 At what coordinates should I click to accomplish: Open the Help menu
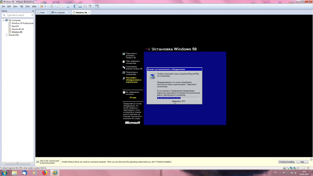click(34, 6)
